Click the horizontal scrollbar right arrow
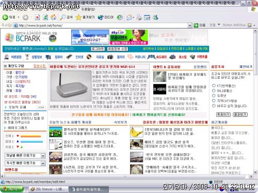Viewport: 258px width, 193px height. (x=251, y=176)
